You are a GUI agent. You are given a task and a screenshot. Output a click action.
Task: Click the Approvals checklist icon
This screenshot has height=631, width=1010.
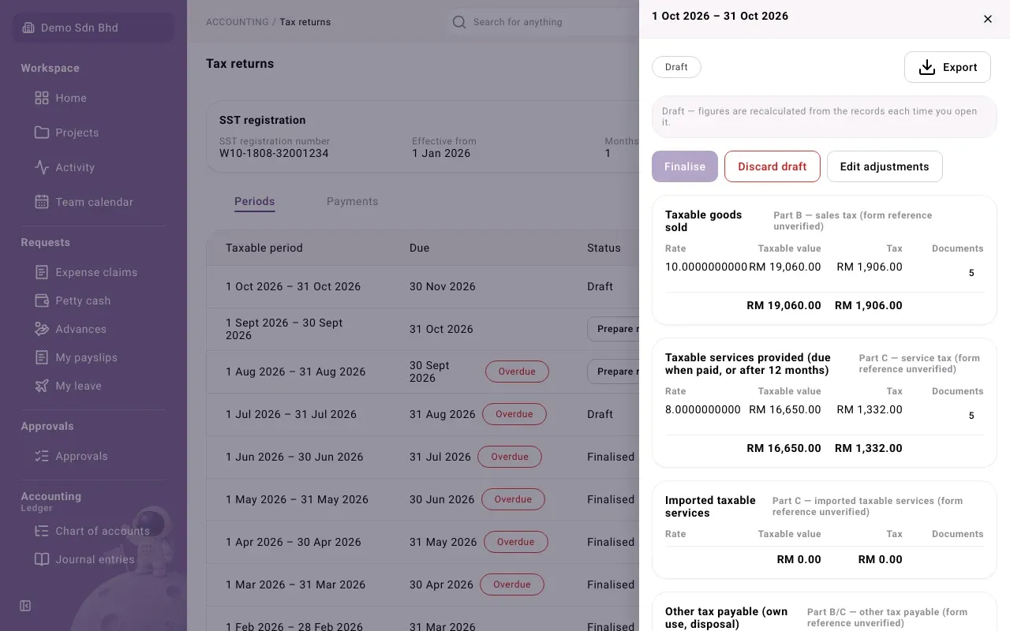42,456
